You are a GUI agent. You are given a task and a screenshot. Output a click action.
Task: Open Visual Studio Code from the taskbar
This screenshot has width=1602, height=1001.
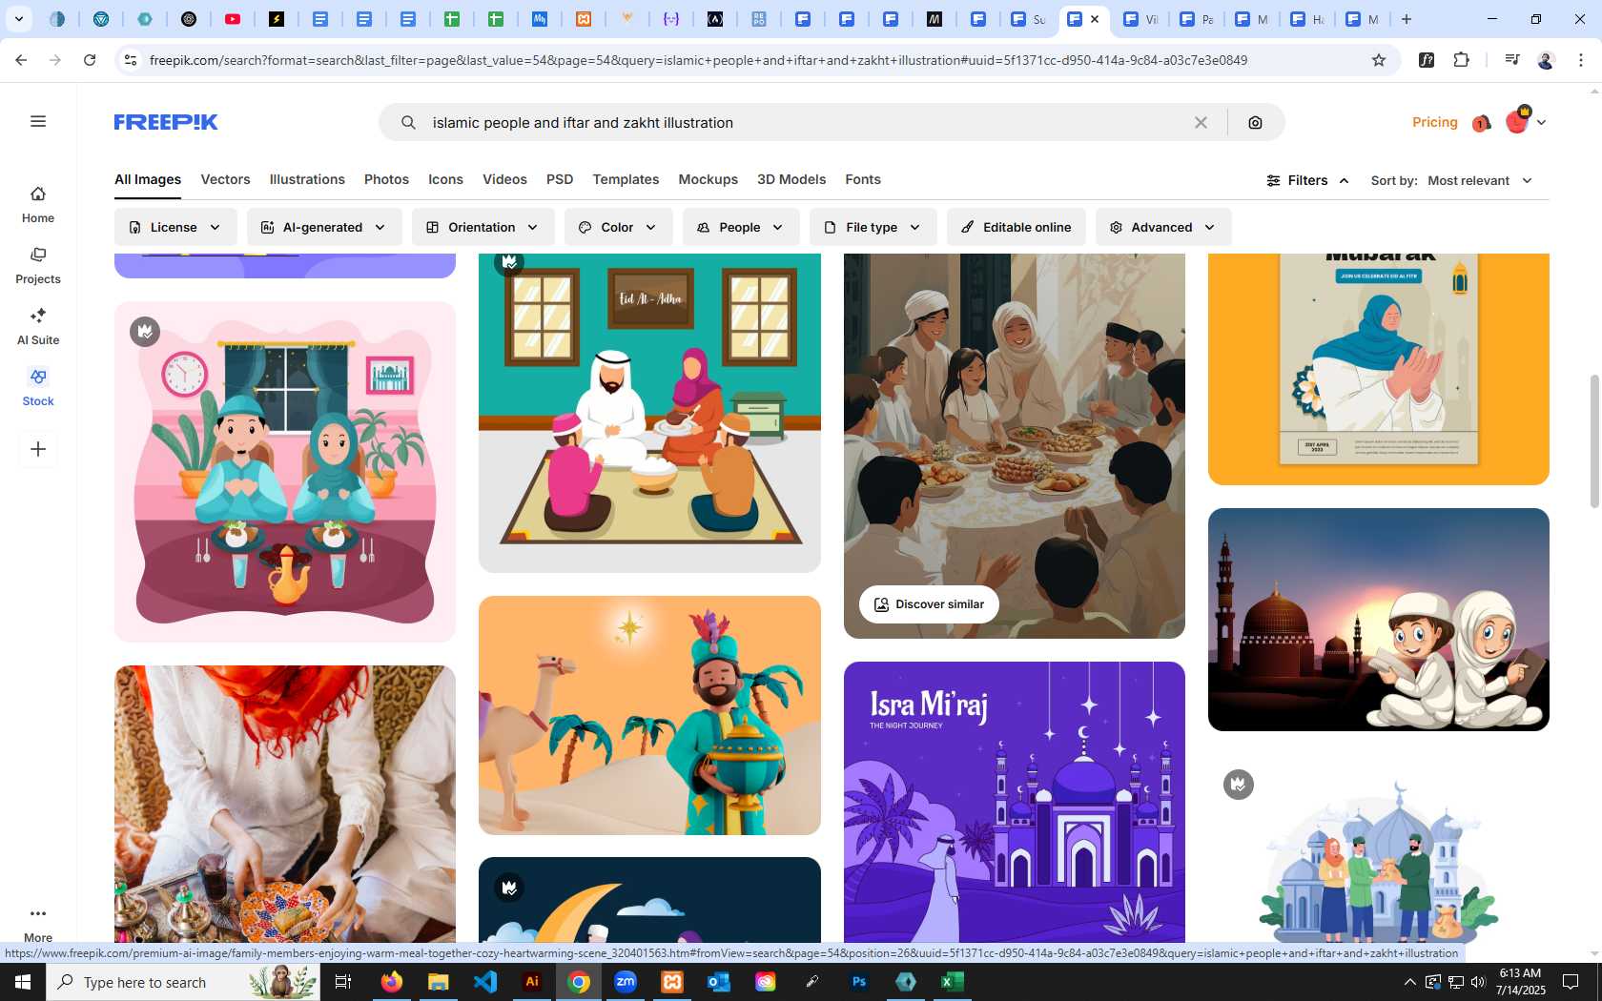click(x=485, y=982)
